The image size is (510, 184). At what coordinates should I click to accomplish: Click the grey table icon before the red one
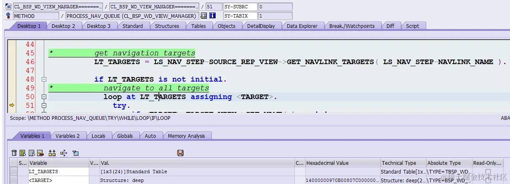pyautogui.click(x=31, y=153)
